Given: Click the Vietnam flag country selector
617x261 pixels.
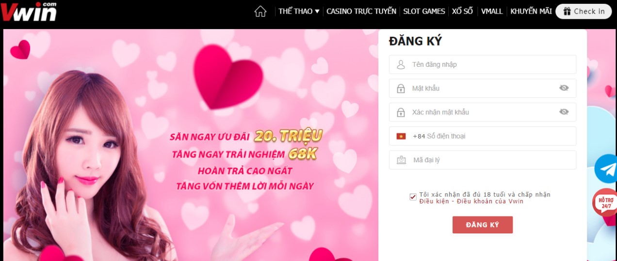Looking at the screenshot, I should point(401,137).
